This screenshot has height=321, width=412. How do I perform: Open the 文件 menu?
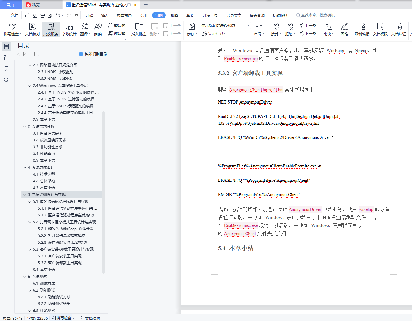[x=11, y=15]
